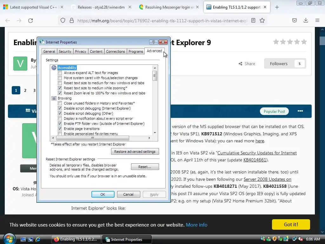
Task: Go to page 2 of the topic
Action: coord(25,90)
